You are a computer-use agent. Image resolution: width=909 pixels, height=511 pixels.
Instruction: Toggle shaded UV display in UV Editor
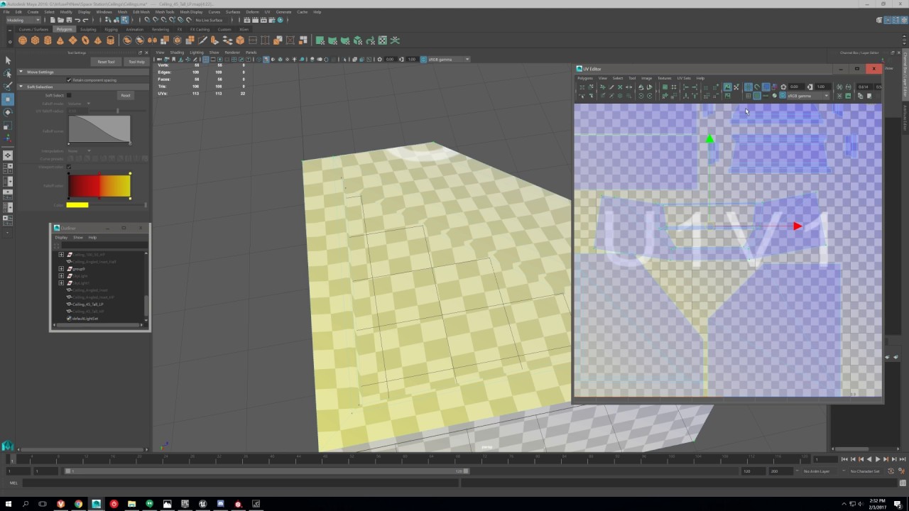click(x=766, y=87)
